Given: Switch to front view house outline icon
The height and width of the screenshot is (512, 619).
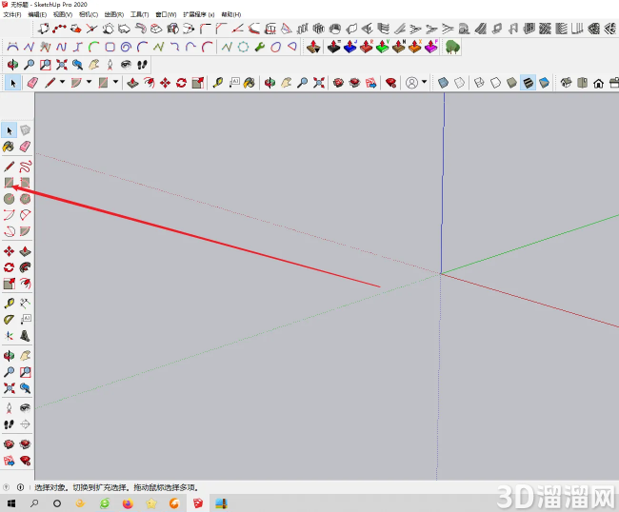Looking at the screenshot, I should click(x=598, y=83).
